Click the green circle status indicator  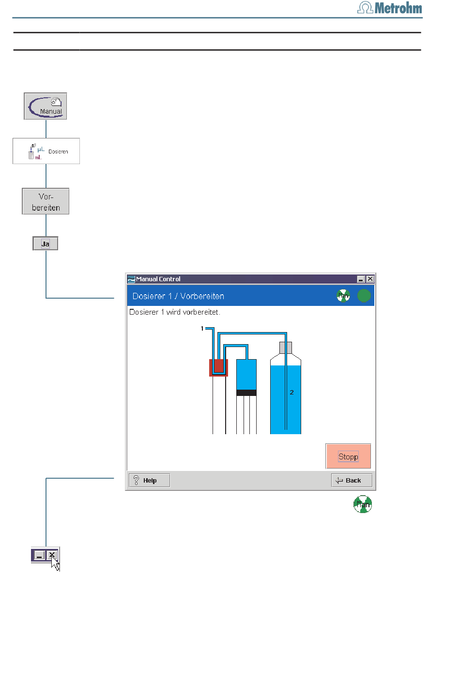(x=364, y=296)
